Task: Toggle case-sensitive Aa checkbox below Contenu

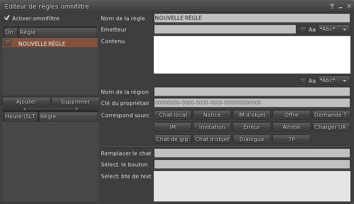Action: click(x=303, y=81)
